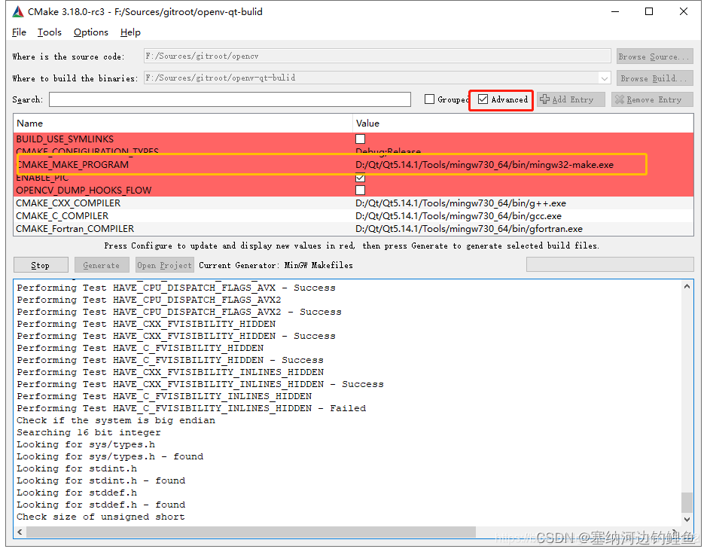The height and width of the screenshot is (552, 707).
Task: Click the configure progress bar
Action: point(610,265)
